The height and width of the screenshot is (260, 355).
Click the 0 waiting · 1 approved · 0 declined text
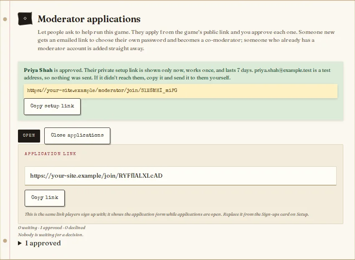pos(52,227)
